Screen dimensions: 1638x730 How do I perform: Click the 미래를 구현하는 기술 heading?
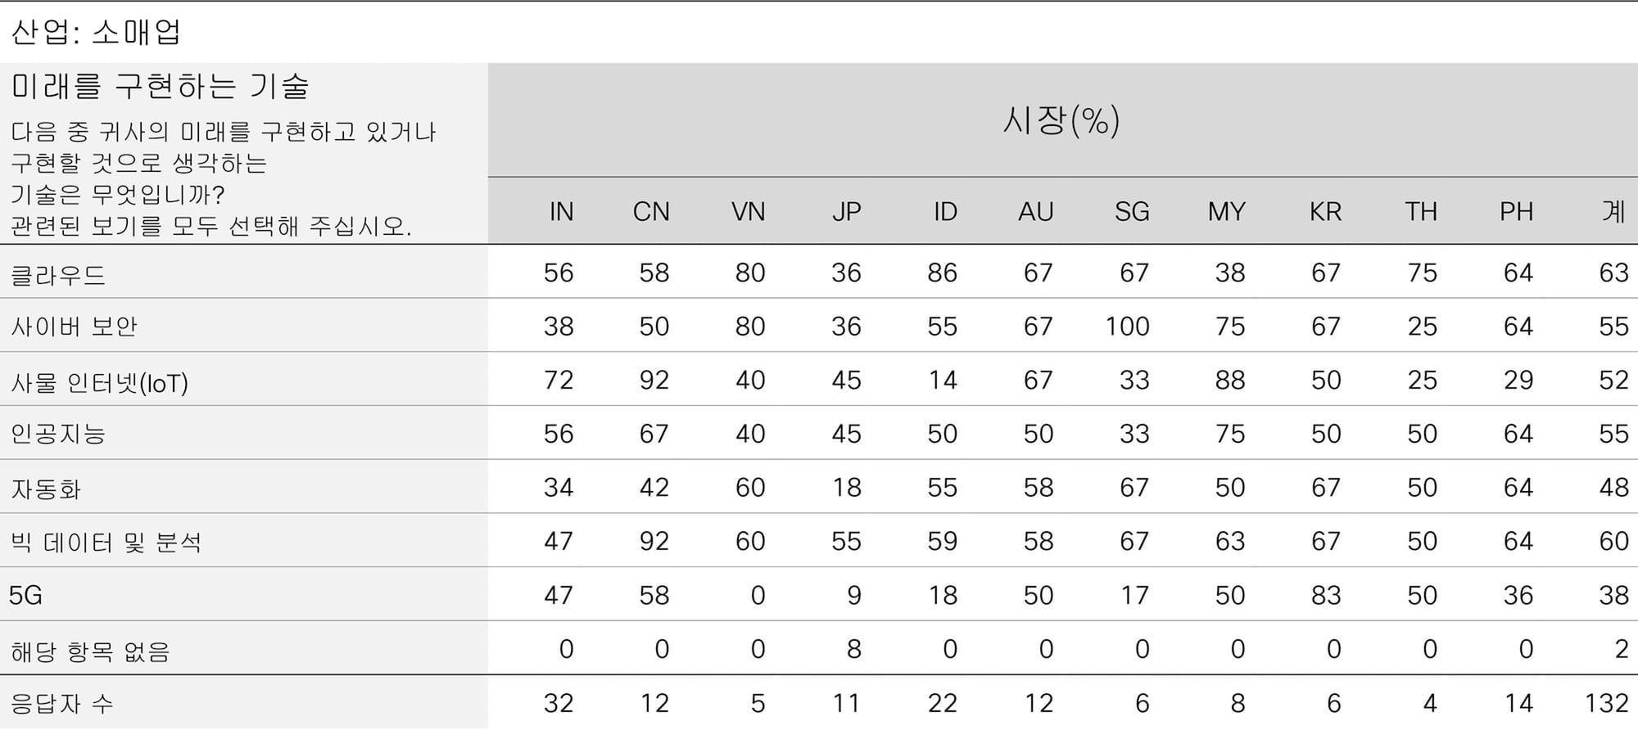click(x=161, y=86)
